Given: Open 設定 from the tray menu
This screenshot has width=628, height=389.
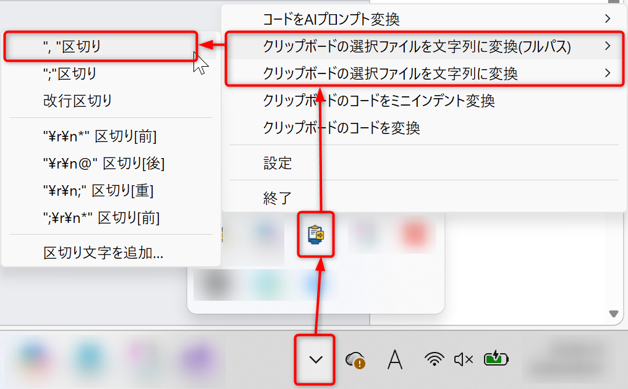Looking at the screenshot, I should (278, 164).
